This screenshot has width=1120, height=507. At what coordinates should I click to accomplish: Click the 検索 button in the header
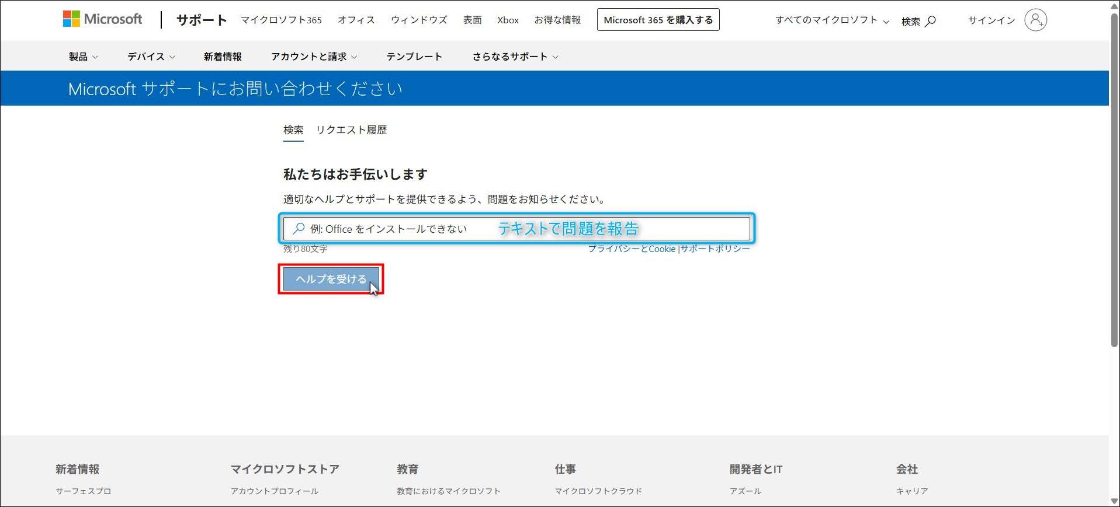click(x=918, y=21)
